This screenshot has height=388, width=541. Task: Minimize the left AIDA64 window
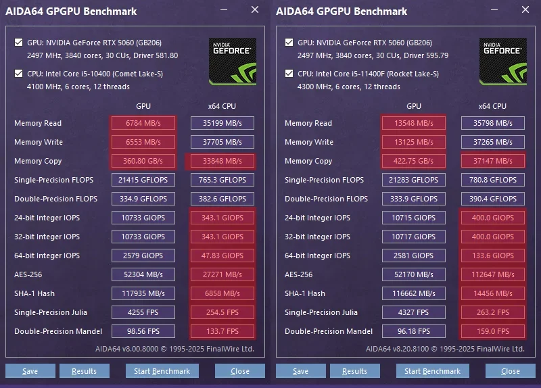224,10
